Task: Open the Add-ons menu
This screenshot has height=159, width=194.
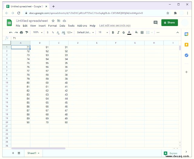Action: [82, 26]
